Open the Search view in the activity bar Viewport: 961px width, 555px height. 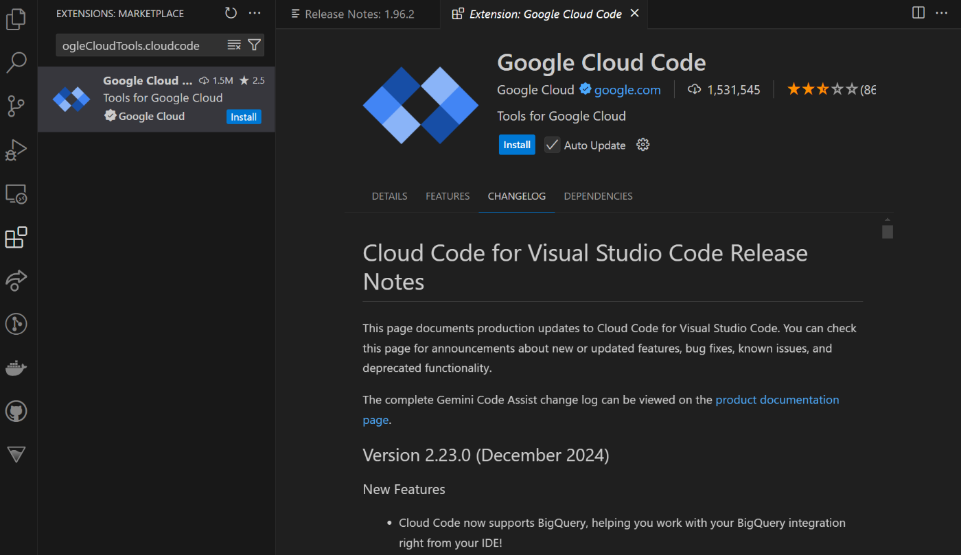coord(16,62)
